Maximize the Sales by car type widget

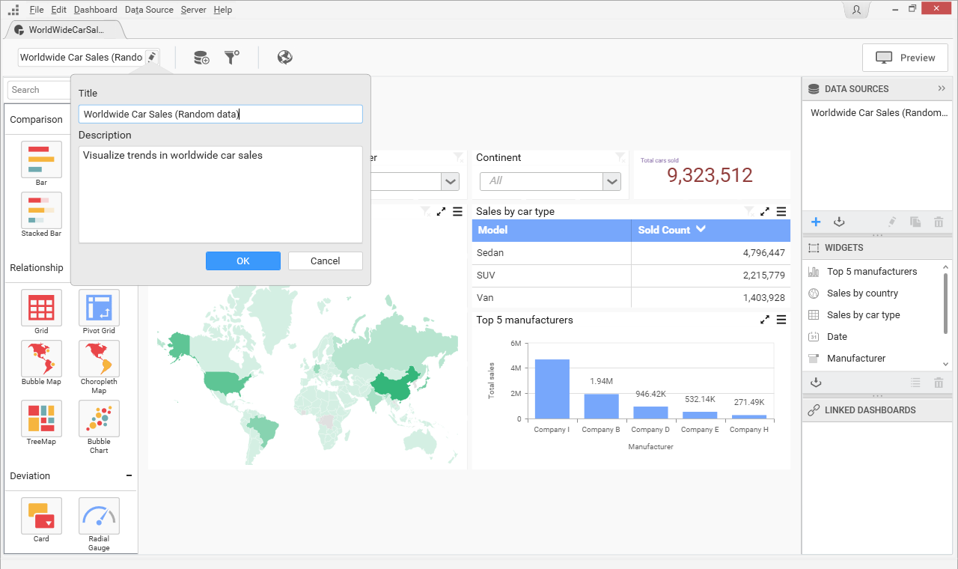(x=764, y=212)
